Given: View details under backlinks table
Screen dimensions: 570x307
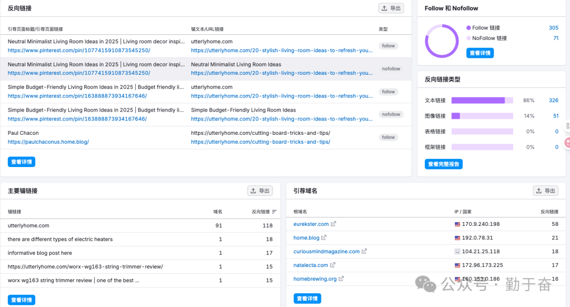Looking at the screenshot, I should tap(22, 162).
